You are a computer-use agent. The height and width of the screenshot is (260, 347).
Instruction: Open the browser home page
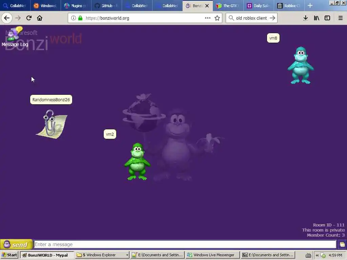tap(40, 18)
